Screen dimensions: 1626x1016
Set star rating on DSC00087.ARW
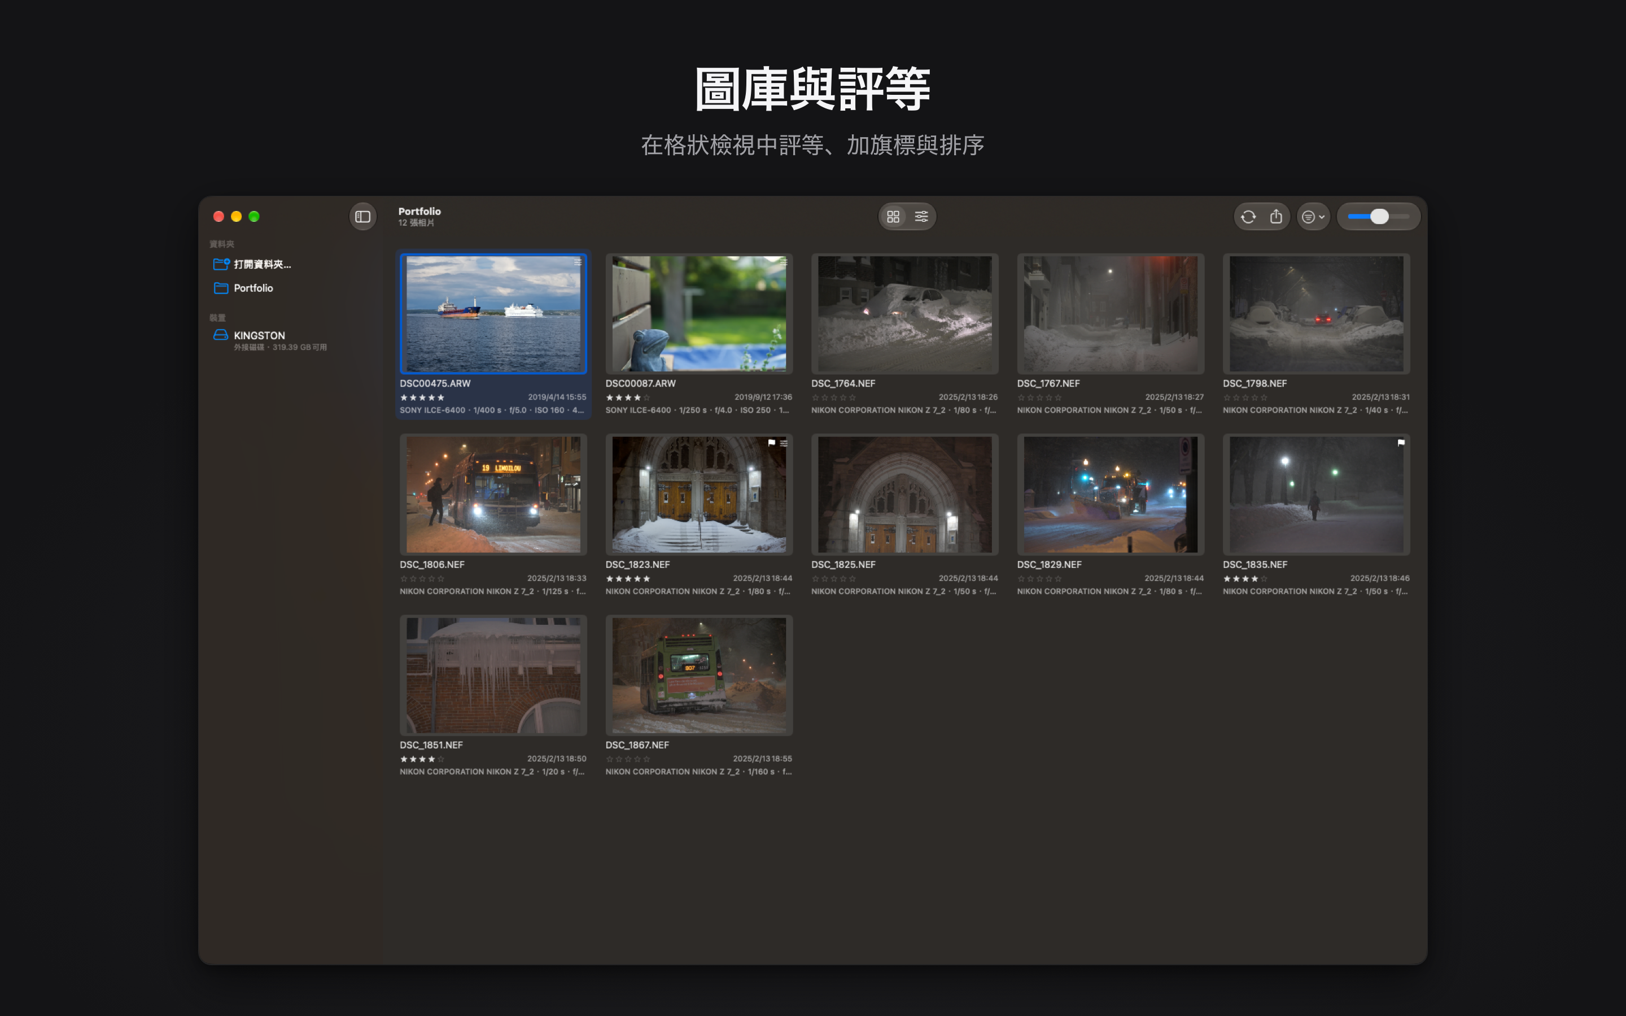(x=628, y=397)
